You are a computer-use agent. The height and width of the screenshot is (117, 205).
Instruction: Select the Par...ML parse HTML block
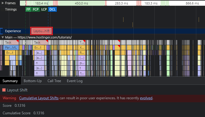coord(11,48)
